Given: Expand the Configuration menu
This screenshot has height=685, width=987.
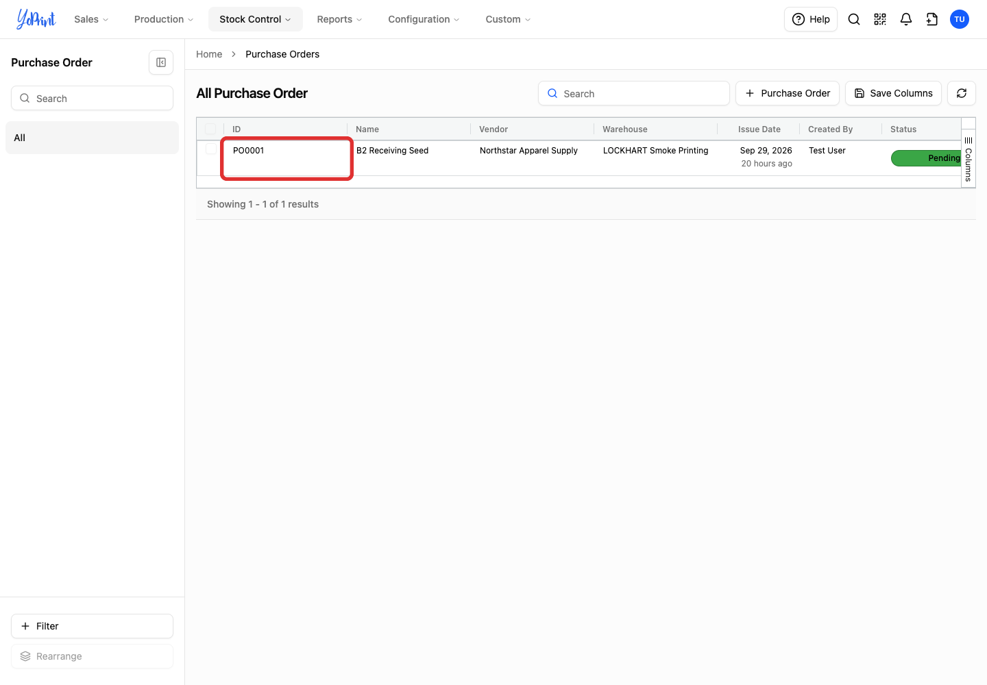Looking at the screenshot, I should click(424, 19).
